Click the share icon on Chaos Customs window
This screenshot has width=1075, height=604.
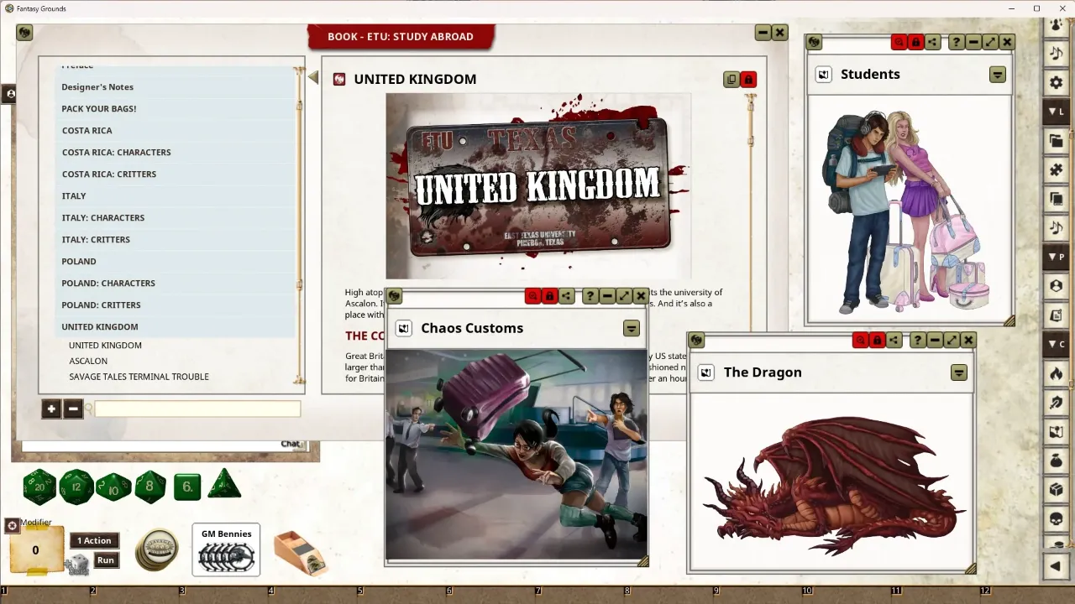click(x=567, y=296)
